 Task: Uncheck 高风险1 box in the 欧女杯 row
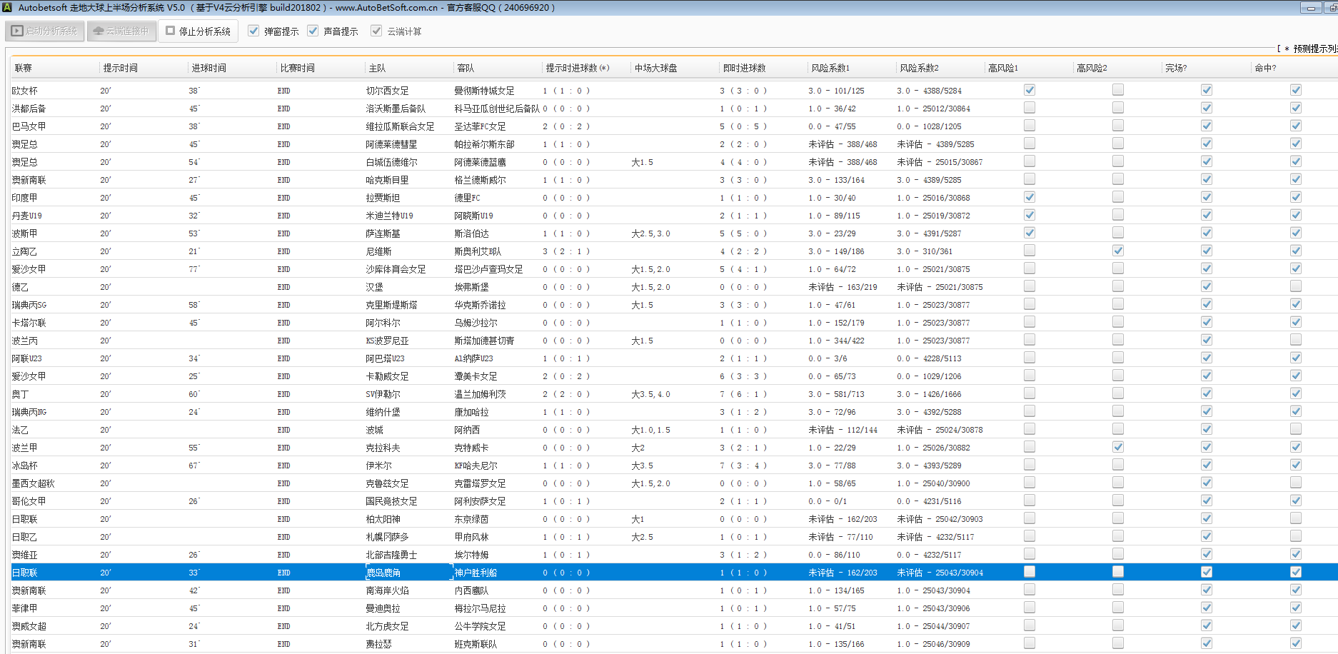tap(1030, 90)
